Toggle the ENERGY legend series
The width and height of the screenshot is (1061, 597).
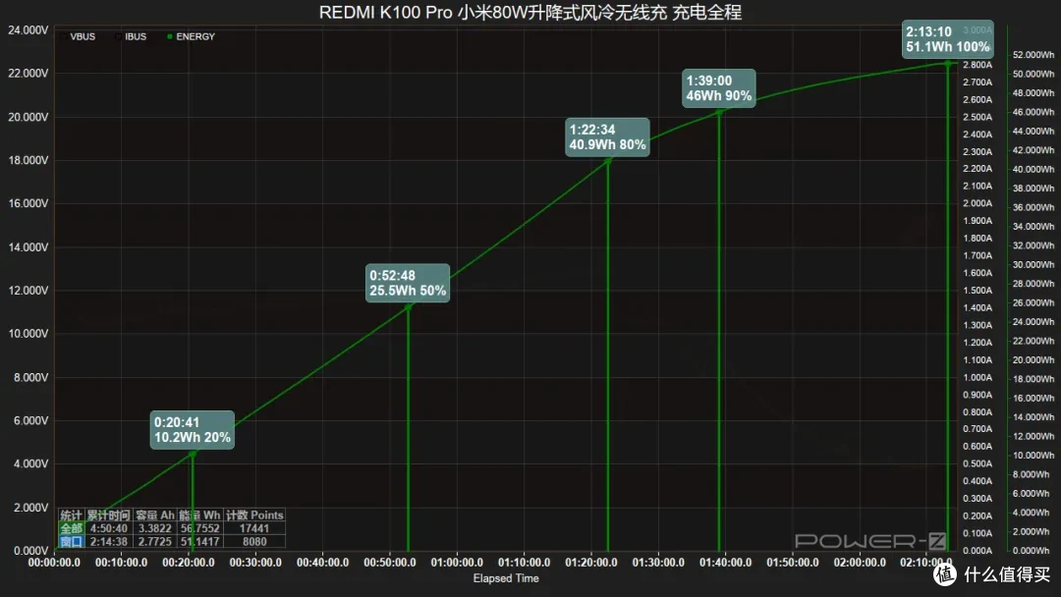point(191,36)
